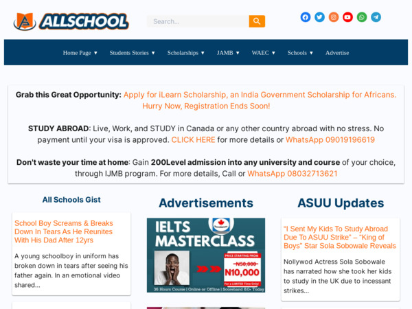Open the Sola Sobowale ASUU strike article
The width and height of the screenshot is (412, 309).
[x=340, y=238]
